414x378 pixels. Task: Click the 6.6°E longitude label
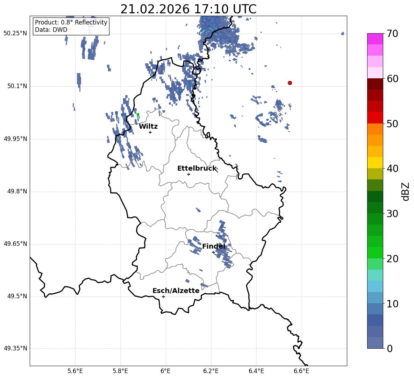[301, 371]
